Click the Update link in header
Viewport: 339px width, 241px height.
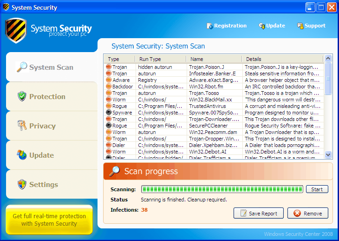tap(272, 26)
